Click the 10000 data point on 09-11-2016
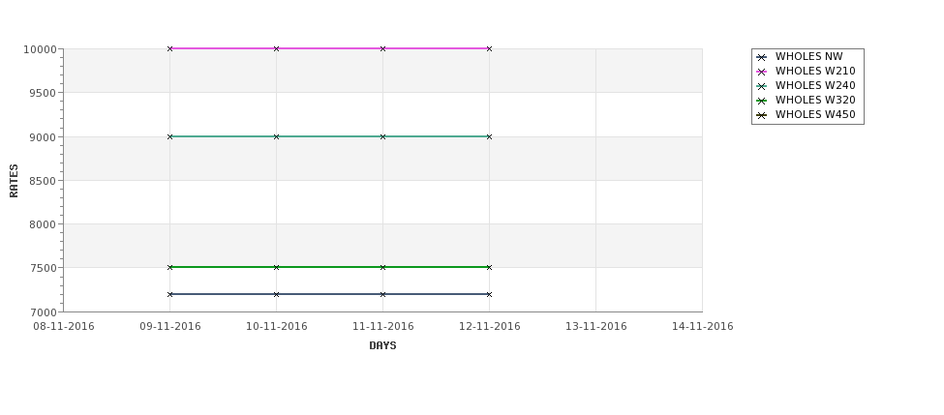This screenshot has height=415, width=944. 170,48
